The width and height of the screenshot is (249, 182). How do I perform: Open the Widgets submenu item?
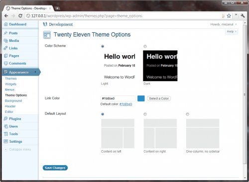10,84
